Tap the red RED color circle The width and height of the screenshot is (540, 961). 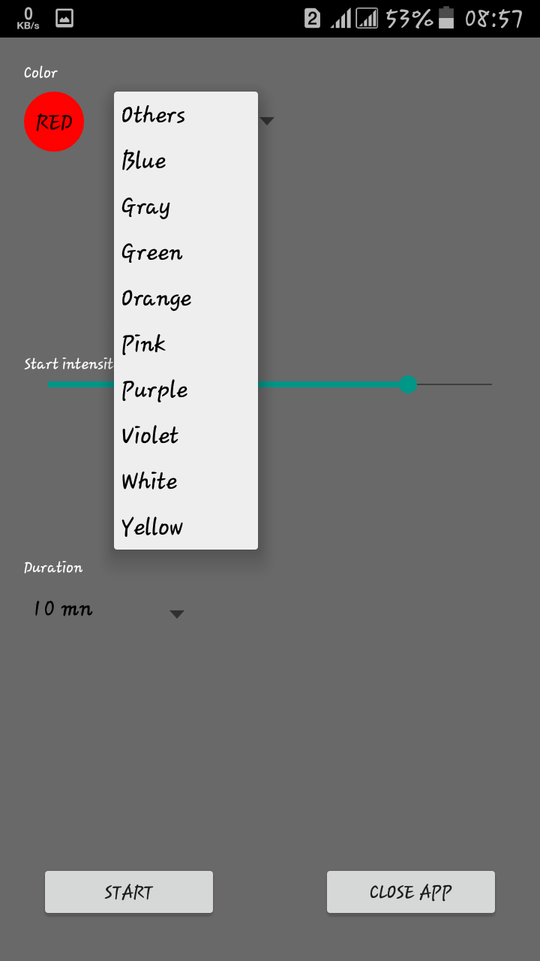pyautogui.click(x=53, y=121)
